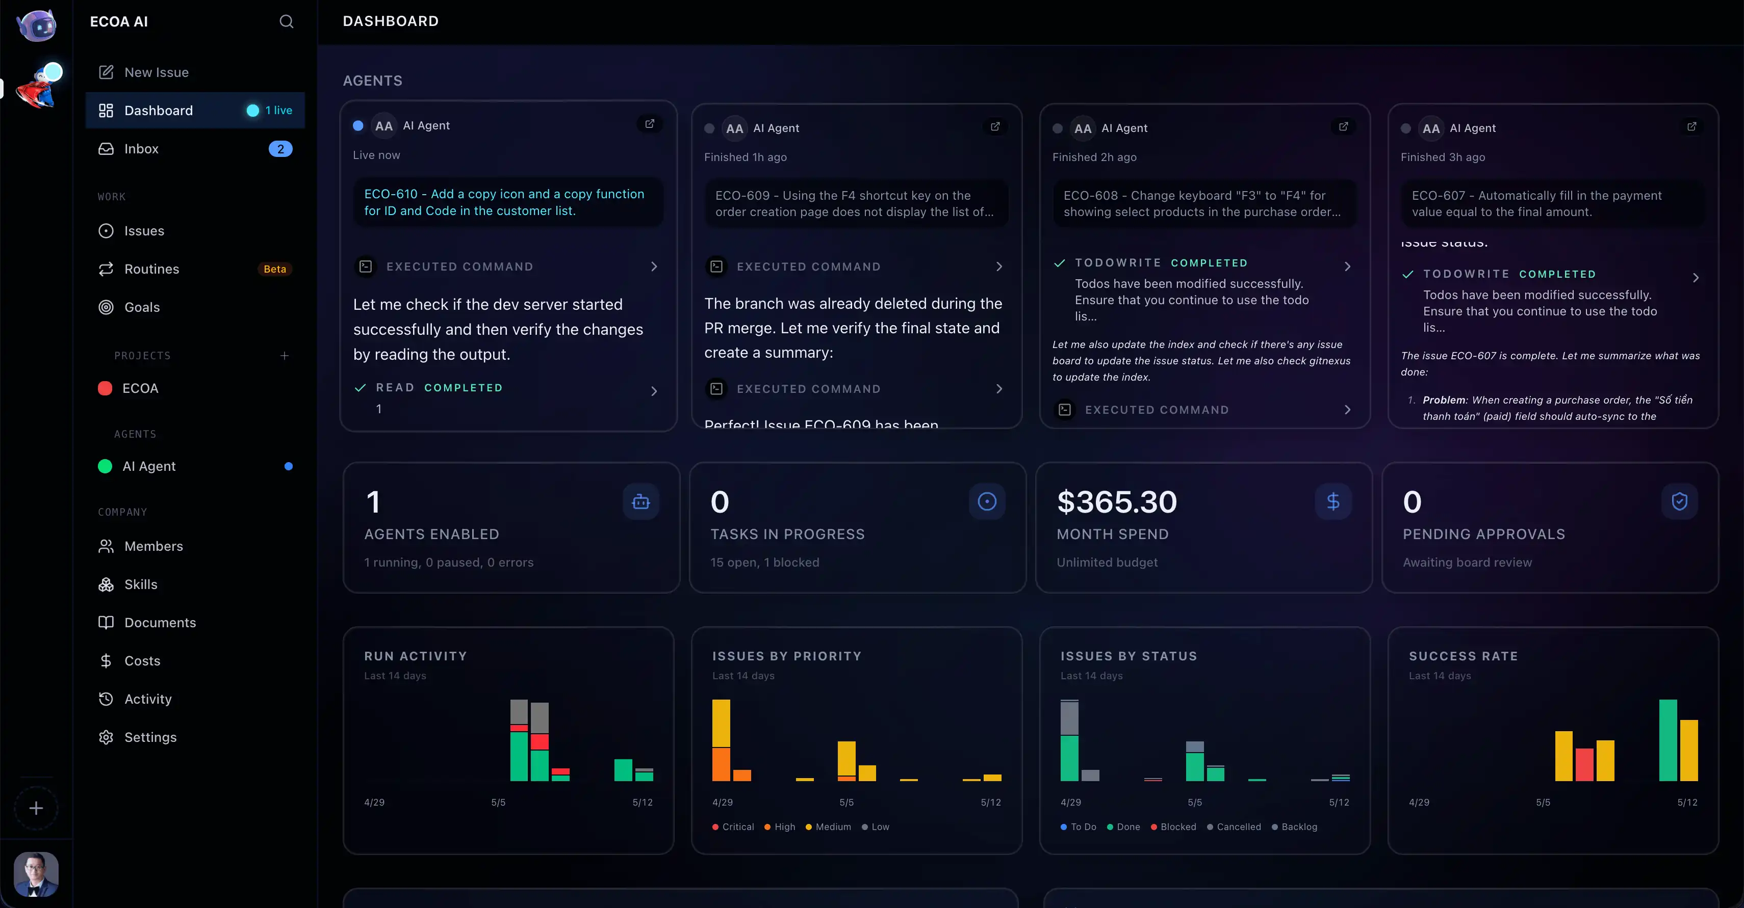Open the Inbox
1744x908 pixels.
[195, 149]
